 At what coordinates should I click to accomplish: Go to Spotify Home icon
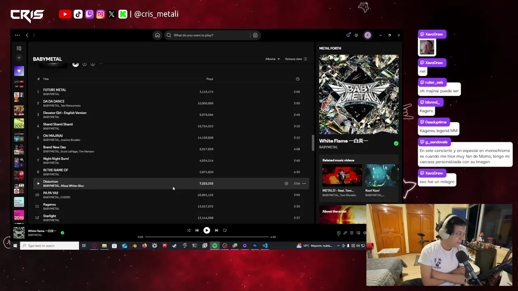click(157, 35)
